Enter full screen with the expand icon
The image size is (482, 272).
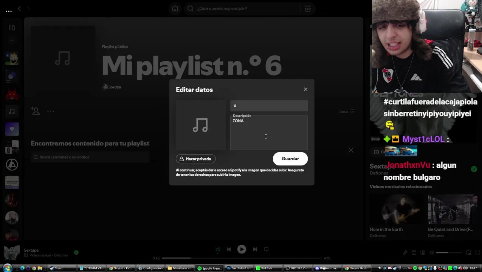point(477,252)
